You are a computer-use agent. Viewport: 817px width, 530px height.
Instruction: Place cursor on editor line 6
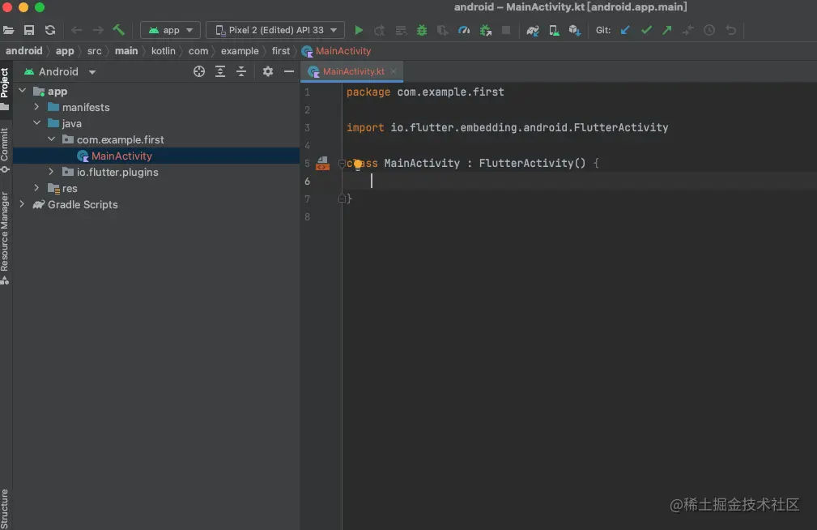(578, 181)
